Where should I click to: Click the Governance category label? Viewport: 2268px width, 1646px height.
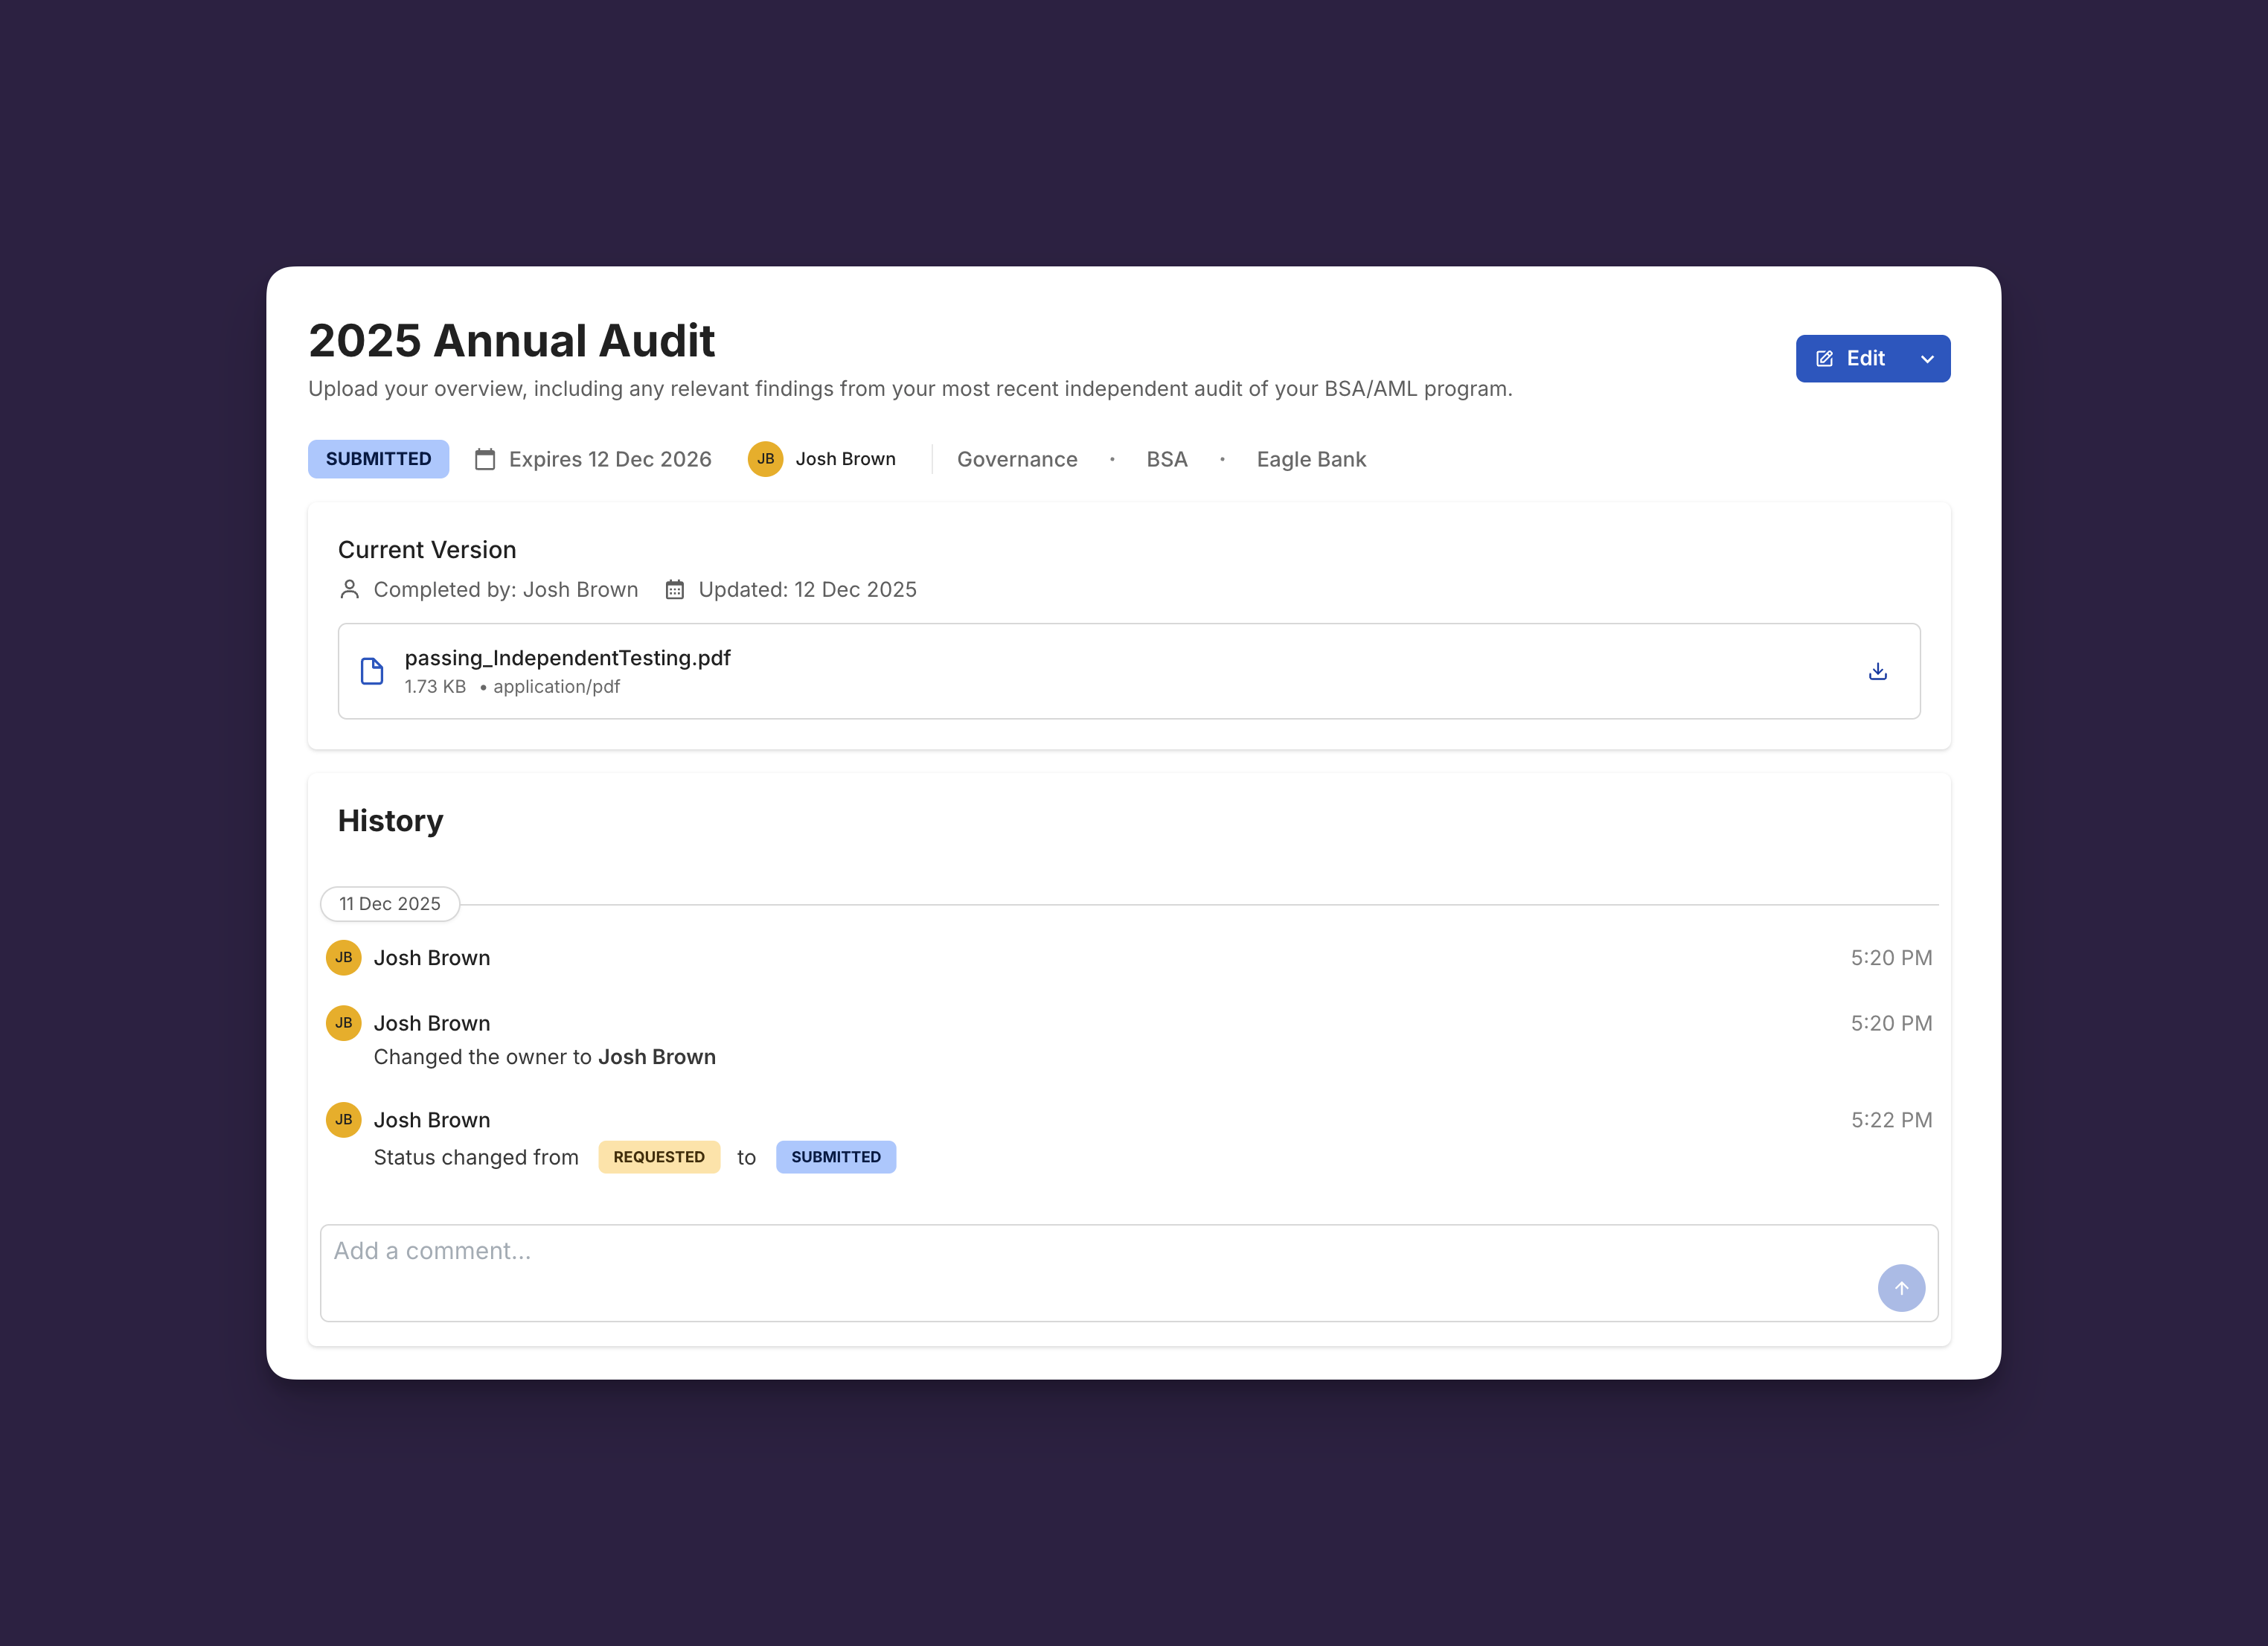[1016, 459]
